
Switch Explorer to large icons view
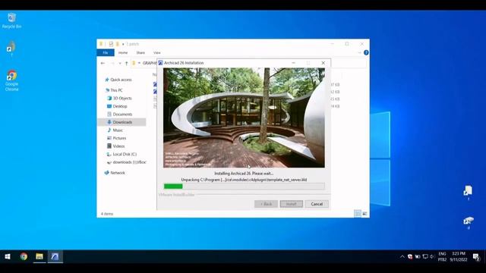click(x=364, y=214)
